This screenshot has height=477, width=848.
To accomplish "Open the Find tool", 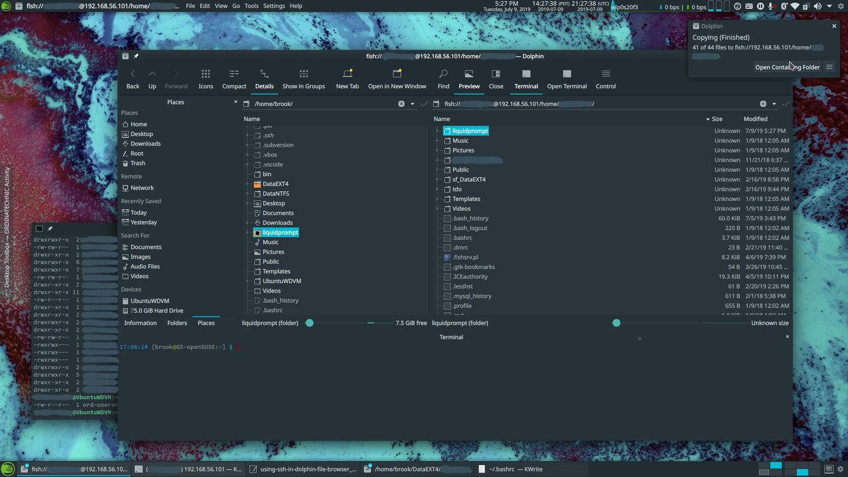I will [x=443, y=79].
